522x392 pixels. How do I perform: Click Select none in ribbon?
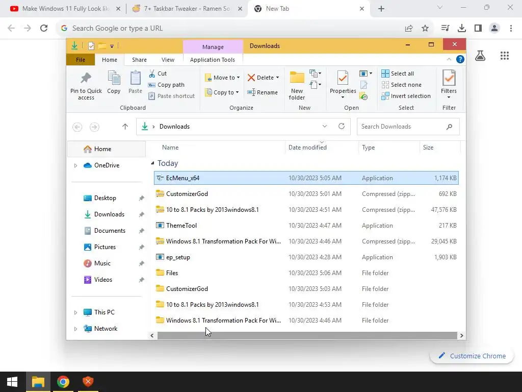[x=402, y=85]
